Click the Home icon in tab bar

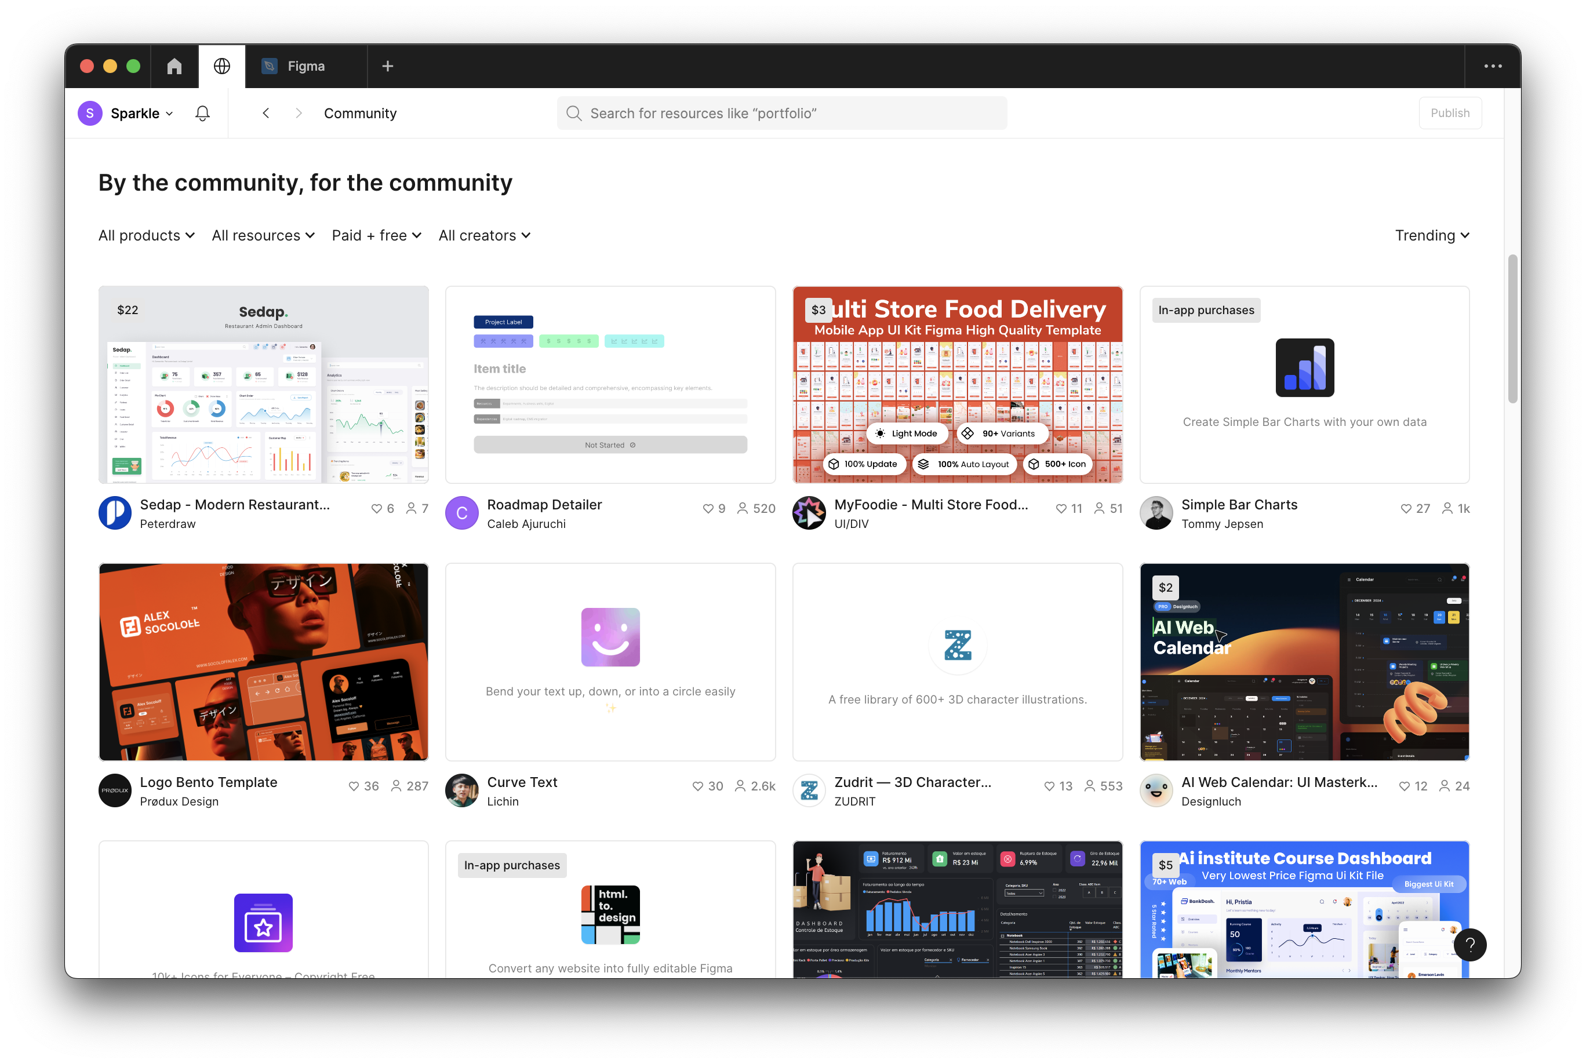pos(174,66)
